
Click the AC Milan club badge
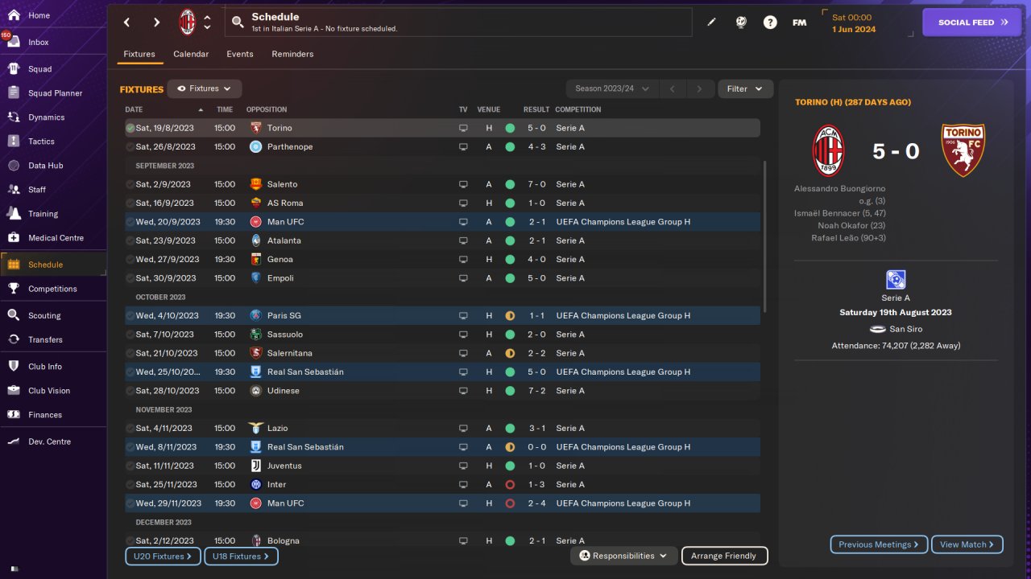click(187, 23)
